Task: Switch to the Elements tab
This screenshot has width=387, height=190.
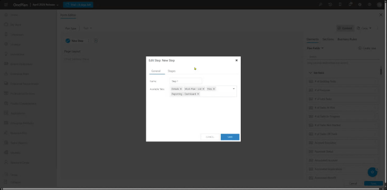Action: coord(313,39)
